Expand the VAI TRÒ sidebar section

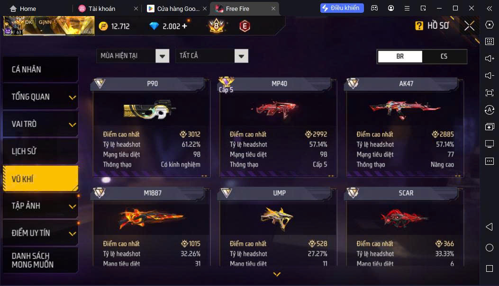tap(40, 124)
